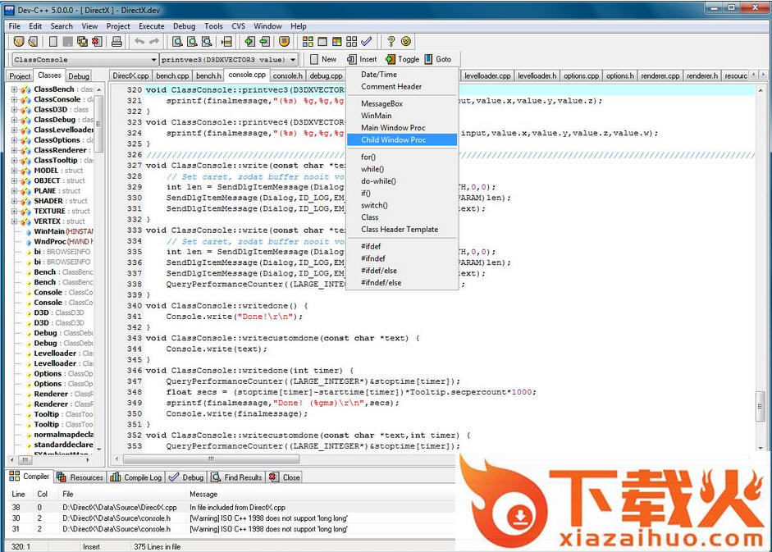Image resolution: width=772 pixels, height=552 pixels.
Task: Expand the ClassBench tree node
Action: click(x=14, y=89)
